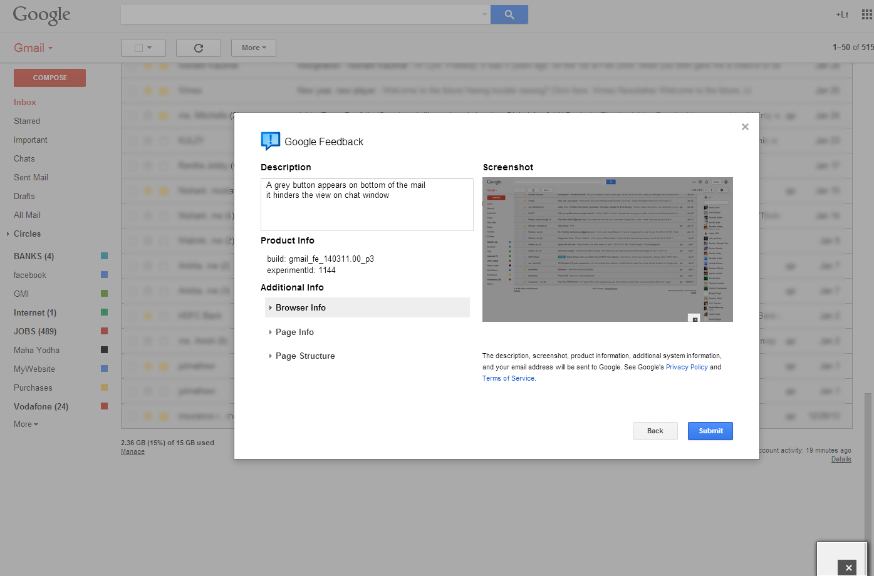The width and height of the screenshot is (874, 576).
Task: Click the JOBS label color swatch
Action: click(105, 331)
